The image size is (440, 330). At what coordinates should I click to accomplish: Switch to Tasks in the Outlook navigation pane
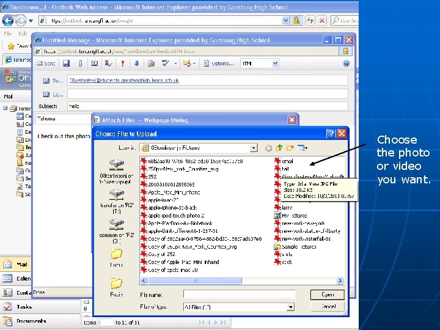39,306
